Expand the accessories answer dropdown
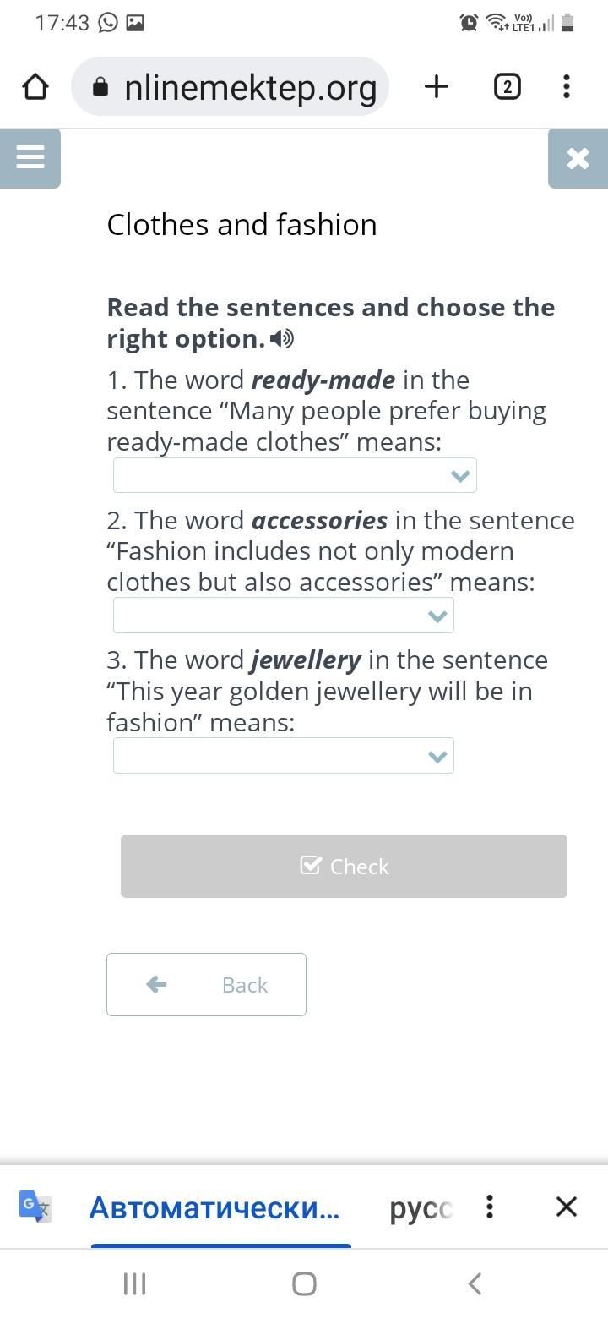The height and width of the screenshot is (1319, 608). (284, 616)
